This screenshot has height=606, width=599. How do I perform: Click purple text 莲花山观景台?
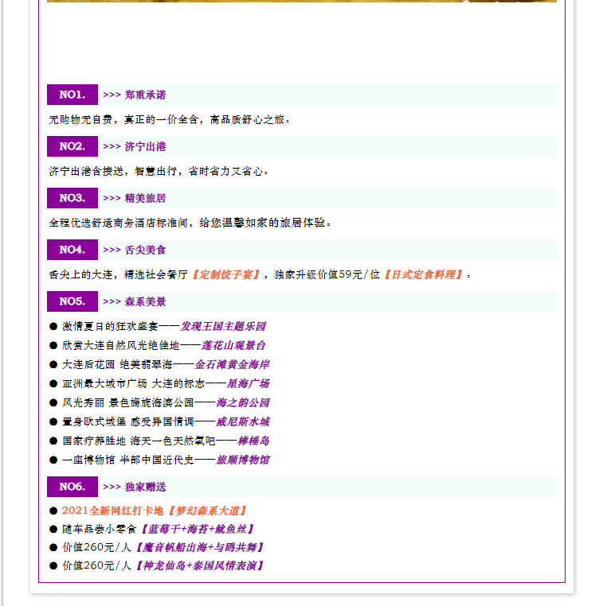pyautogui.click(x=233, y=345)
